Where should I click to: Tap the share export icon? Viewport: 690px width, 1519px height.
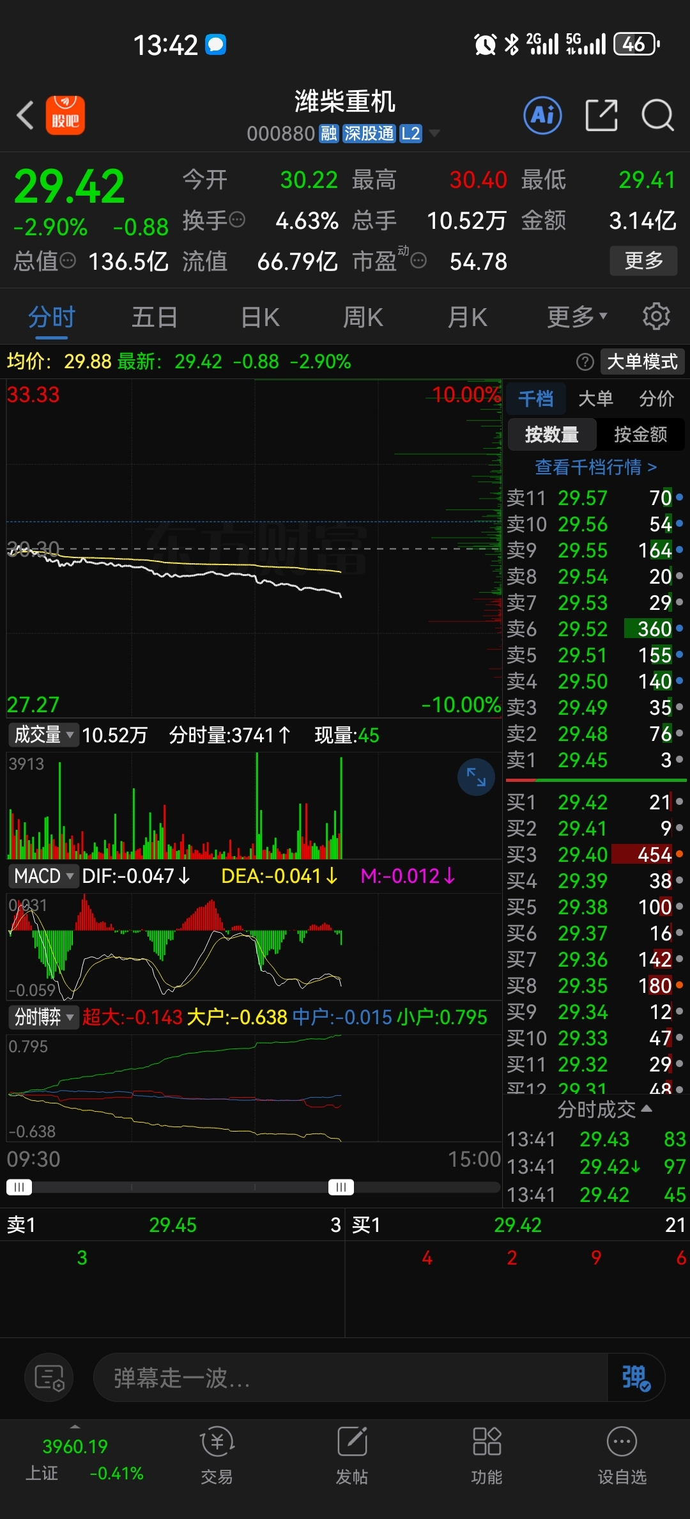tap(602, 116)
